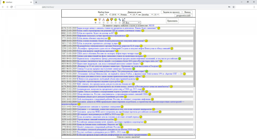Click the 'Задачи по проекту' button
Viewport: 257px width, 139px height.
tap(171, 12)
